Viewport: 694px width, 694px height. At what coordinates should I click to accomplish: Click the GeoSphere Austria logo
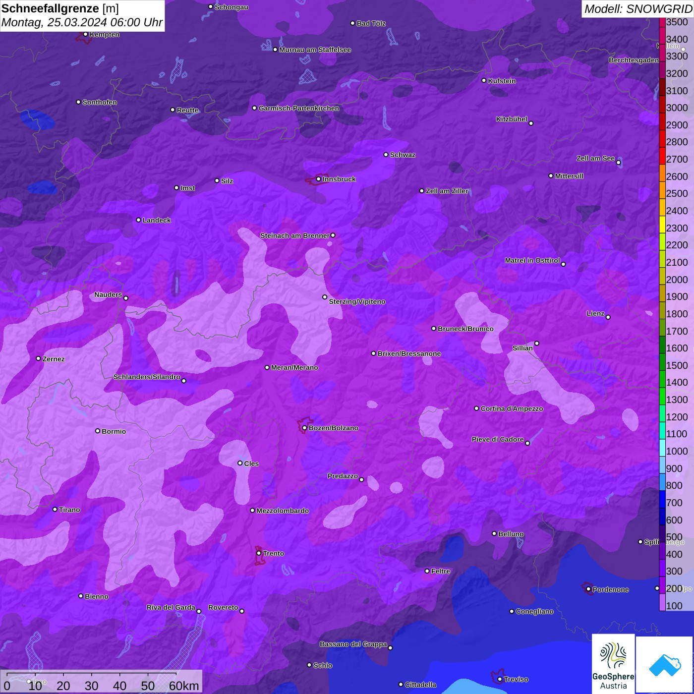point(613,663)
